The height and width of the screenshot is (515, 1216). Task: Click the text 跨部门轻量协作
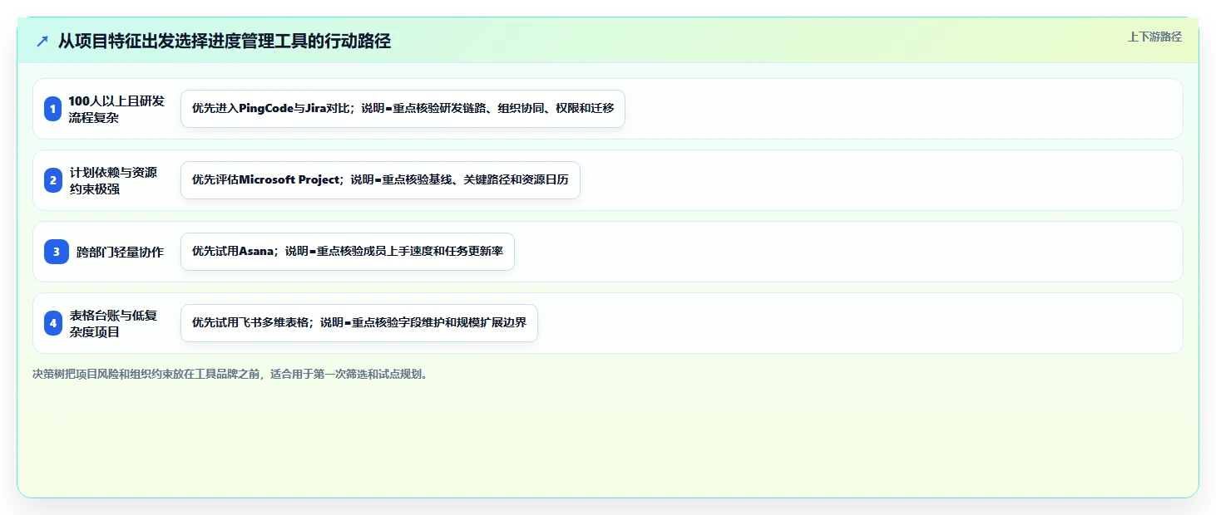click(120, 252)
